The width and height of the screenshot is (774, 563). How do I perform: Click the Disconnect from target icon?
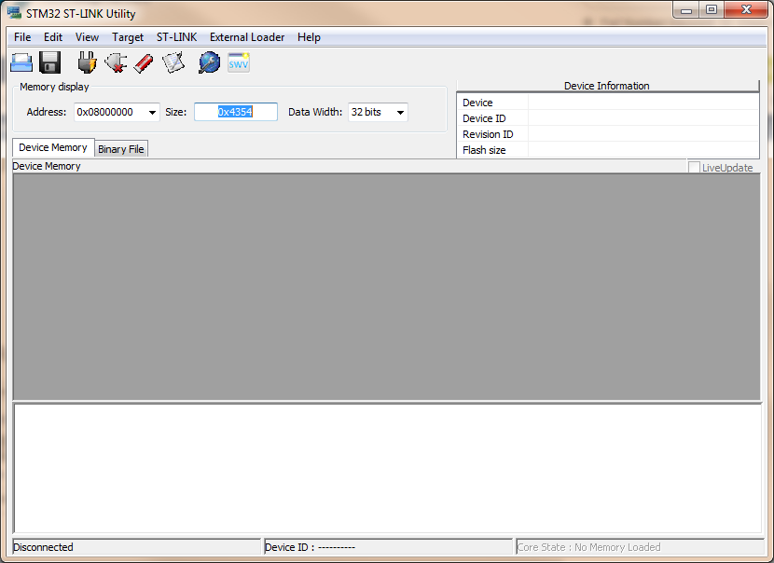tap(116, 63)
